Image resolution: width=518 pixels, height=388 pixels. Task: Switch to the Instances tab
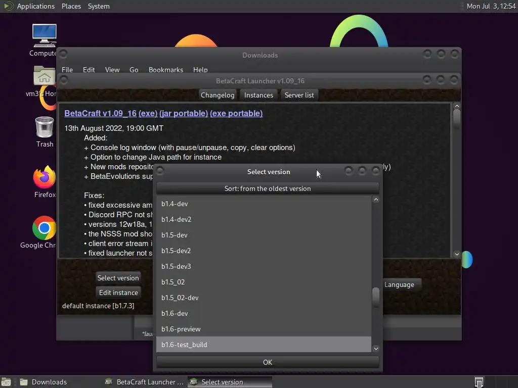pos(258,95)
